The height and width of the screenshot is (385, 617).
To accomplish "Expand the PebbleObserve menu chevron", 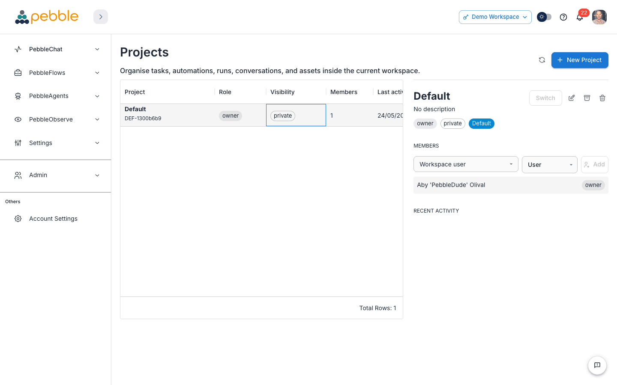I will point(97,119).
